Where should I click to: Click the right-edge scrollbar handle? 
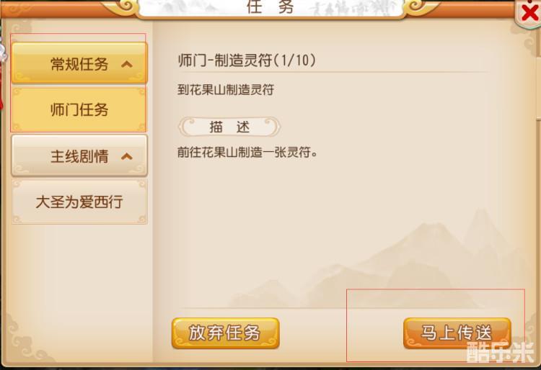pyautogui.click(x=538, y=86)
